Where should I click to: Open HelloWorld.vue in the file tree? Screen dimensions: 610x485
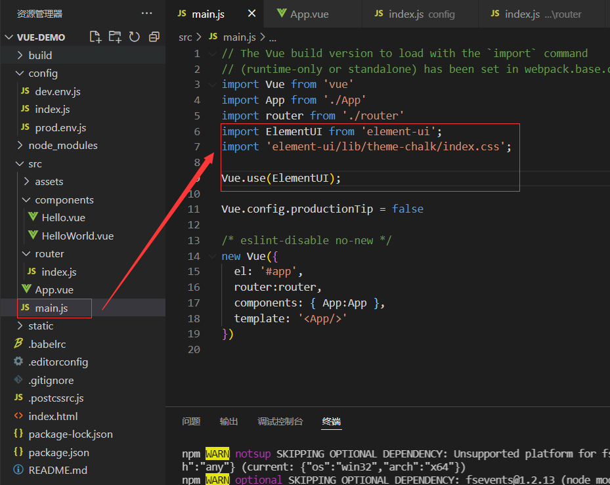tap(77, 236)
